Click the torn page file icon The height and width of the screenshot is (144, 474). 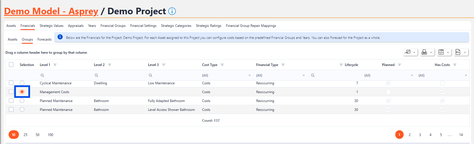pyautogui.click(x=458, y=52)
